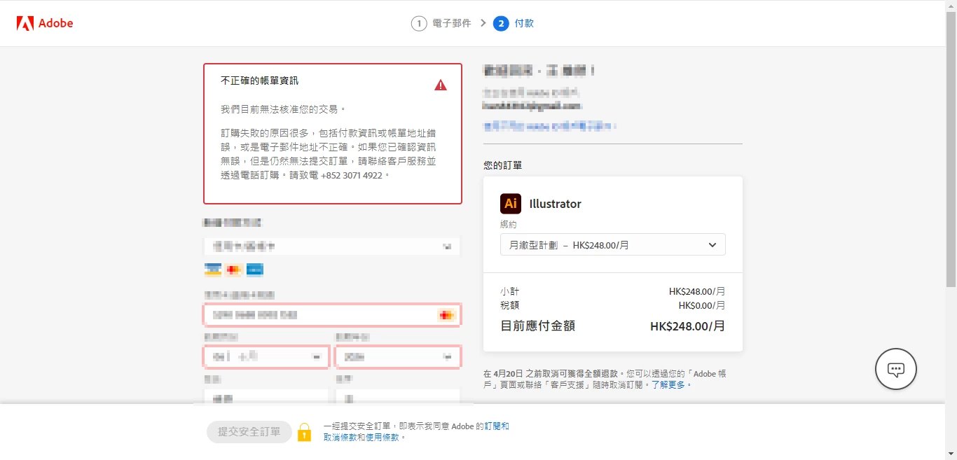Click the 您的訂單 heading
Screen dimensions: 957x460
click(x=502, y=165)
